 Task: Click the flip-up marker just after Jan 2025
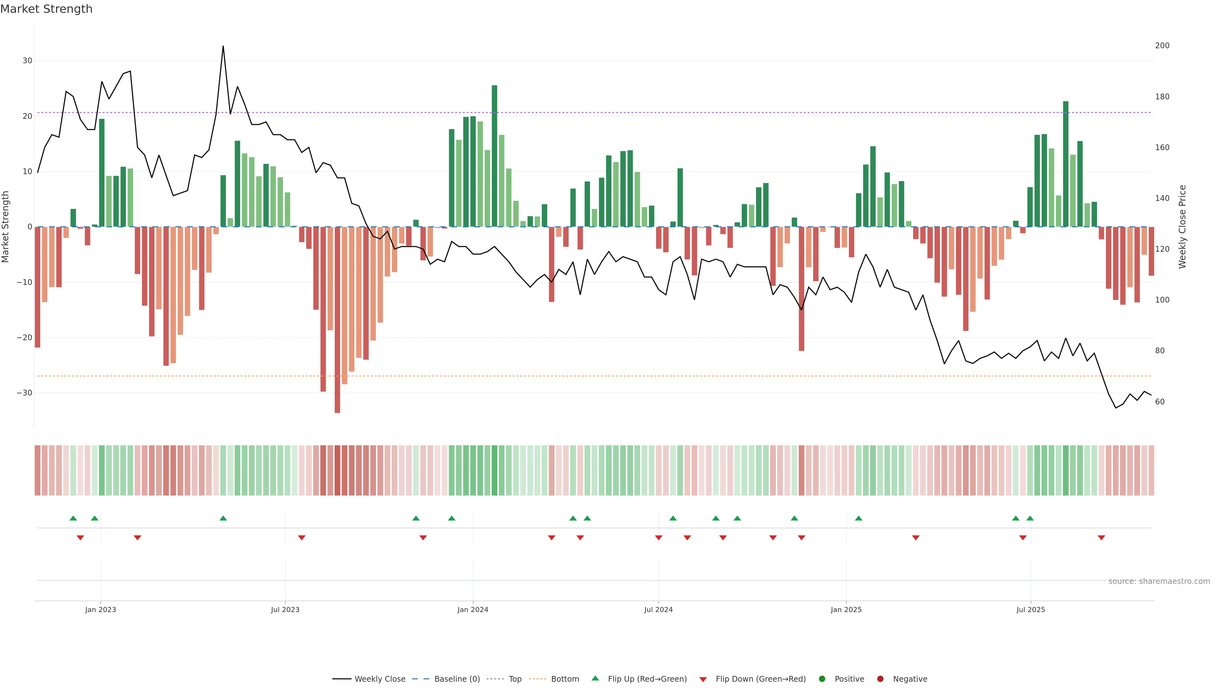859,518
